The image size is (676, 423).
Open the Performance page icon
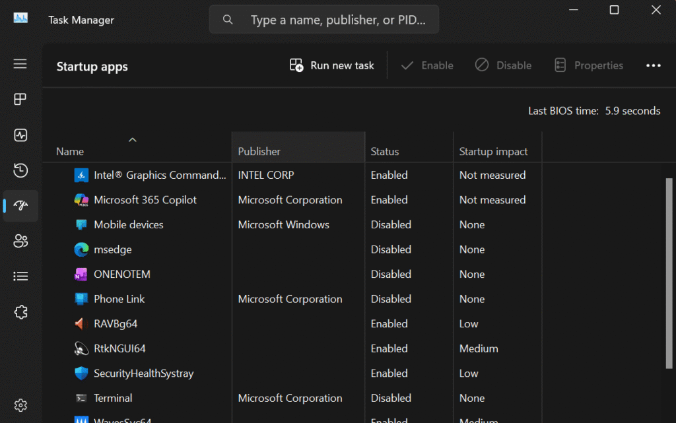pyautogui.click(x=20, y=135)
